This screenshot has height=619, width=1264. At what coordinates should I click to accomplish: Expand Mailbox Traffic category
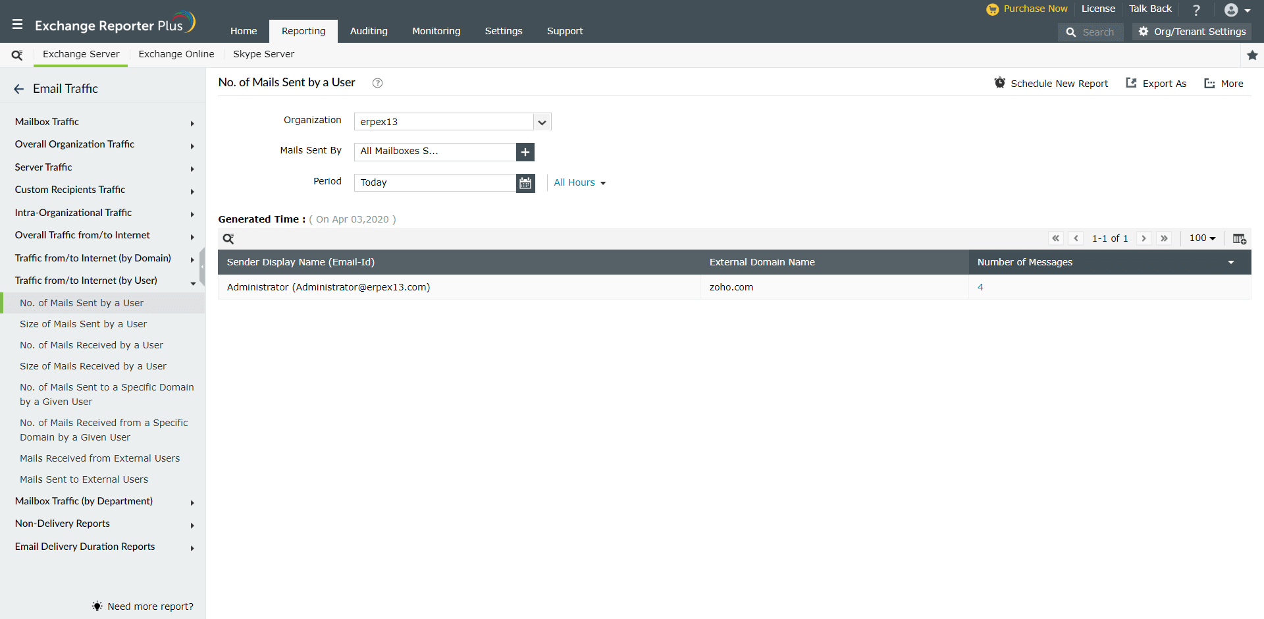[x=192, y=123]
